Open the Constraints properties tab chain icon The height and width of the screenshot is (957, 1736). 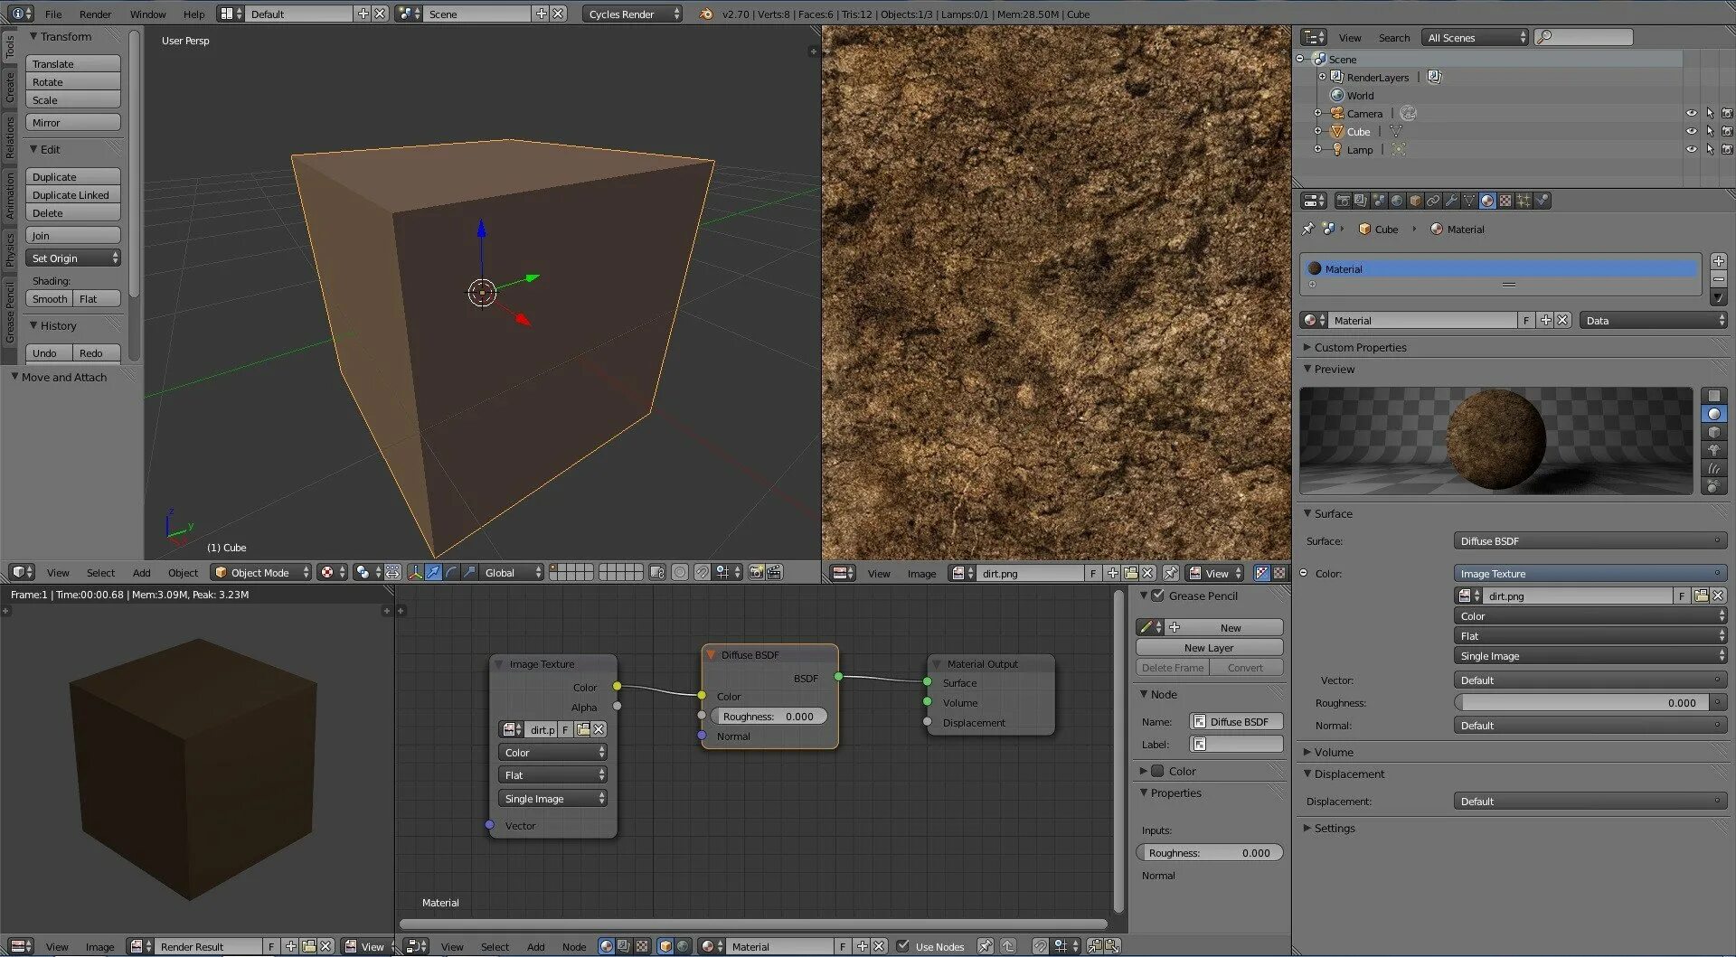click(x=1433, y=201)
